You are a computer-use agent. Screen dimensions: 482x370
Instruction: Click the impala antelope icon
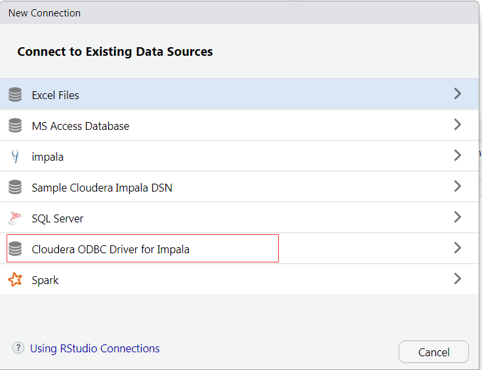tap(15, 156)
